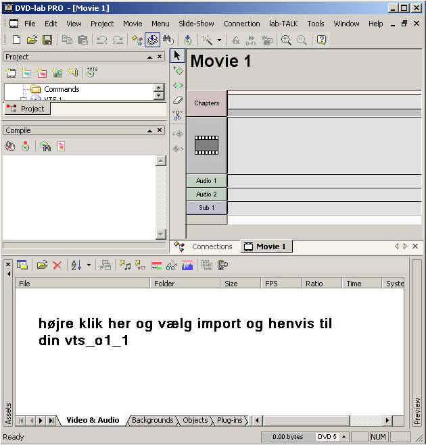The height and width of the screenshot is (445, 426).
Task: Click Add Slideshow icon in Project panel
Action: (57, 73)
